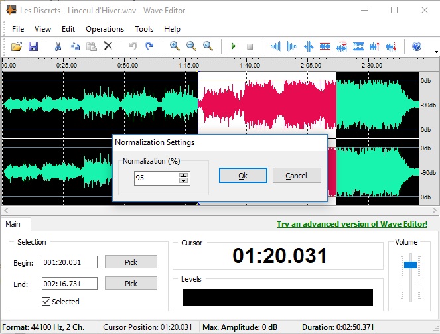440x334 pixels.
Task: Click the End time field 002:16.731
Action: pyautogui.click(x=70, y=284)
